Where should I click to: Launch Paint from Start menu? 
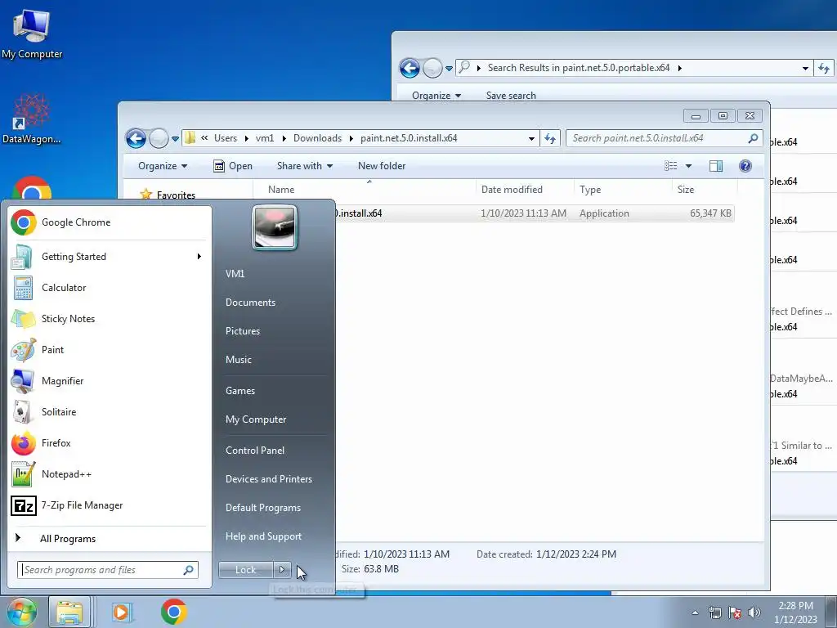[110, 350]
